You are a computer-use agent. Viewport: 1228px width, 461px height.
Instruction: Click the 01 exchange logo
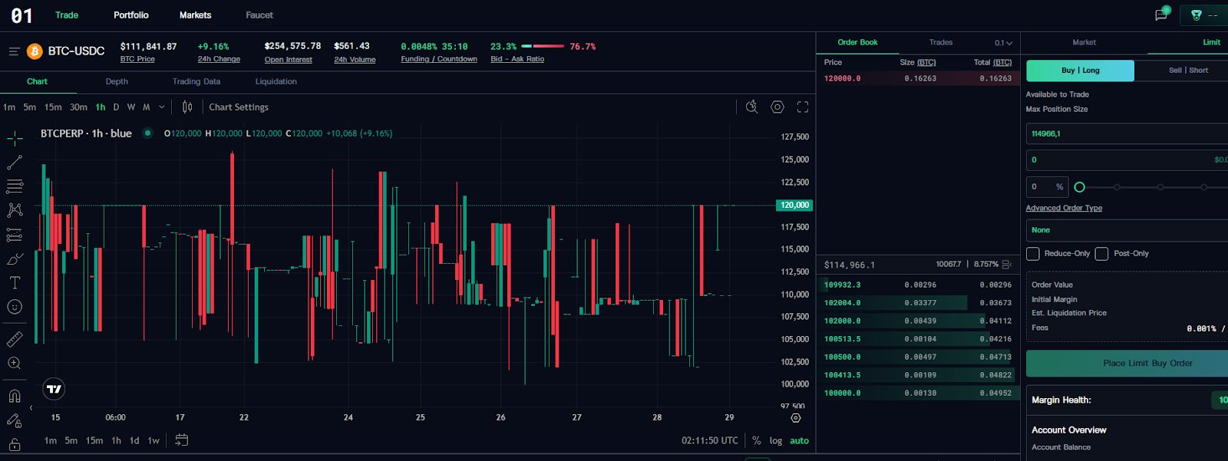(21, 15)
